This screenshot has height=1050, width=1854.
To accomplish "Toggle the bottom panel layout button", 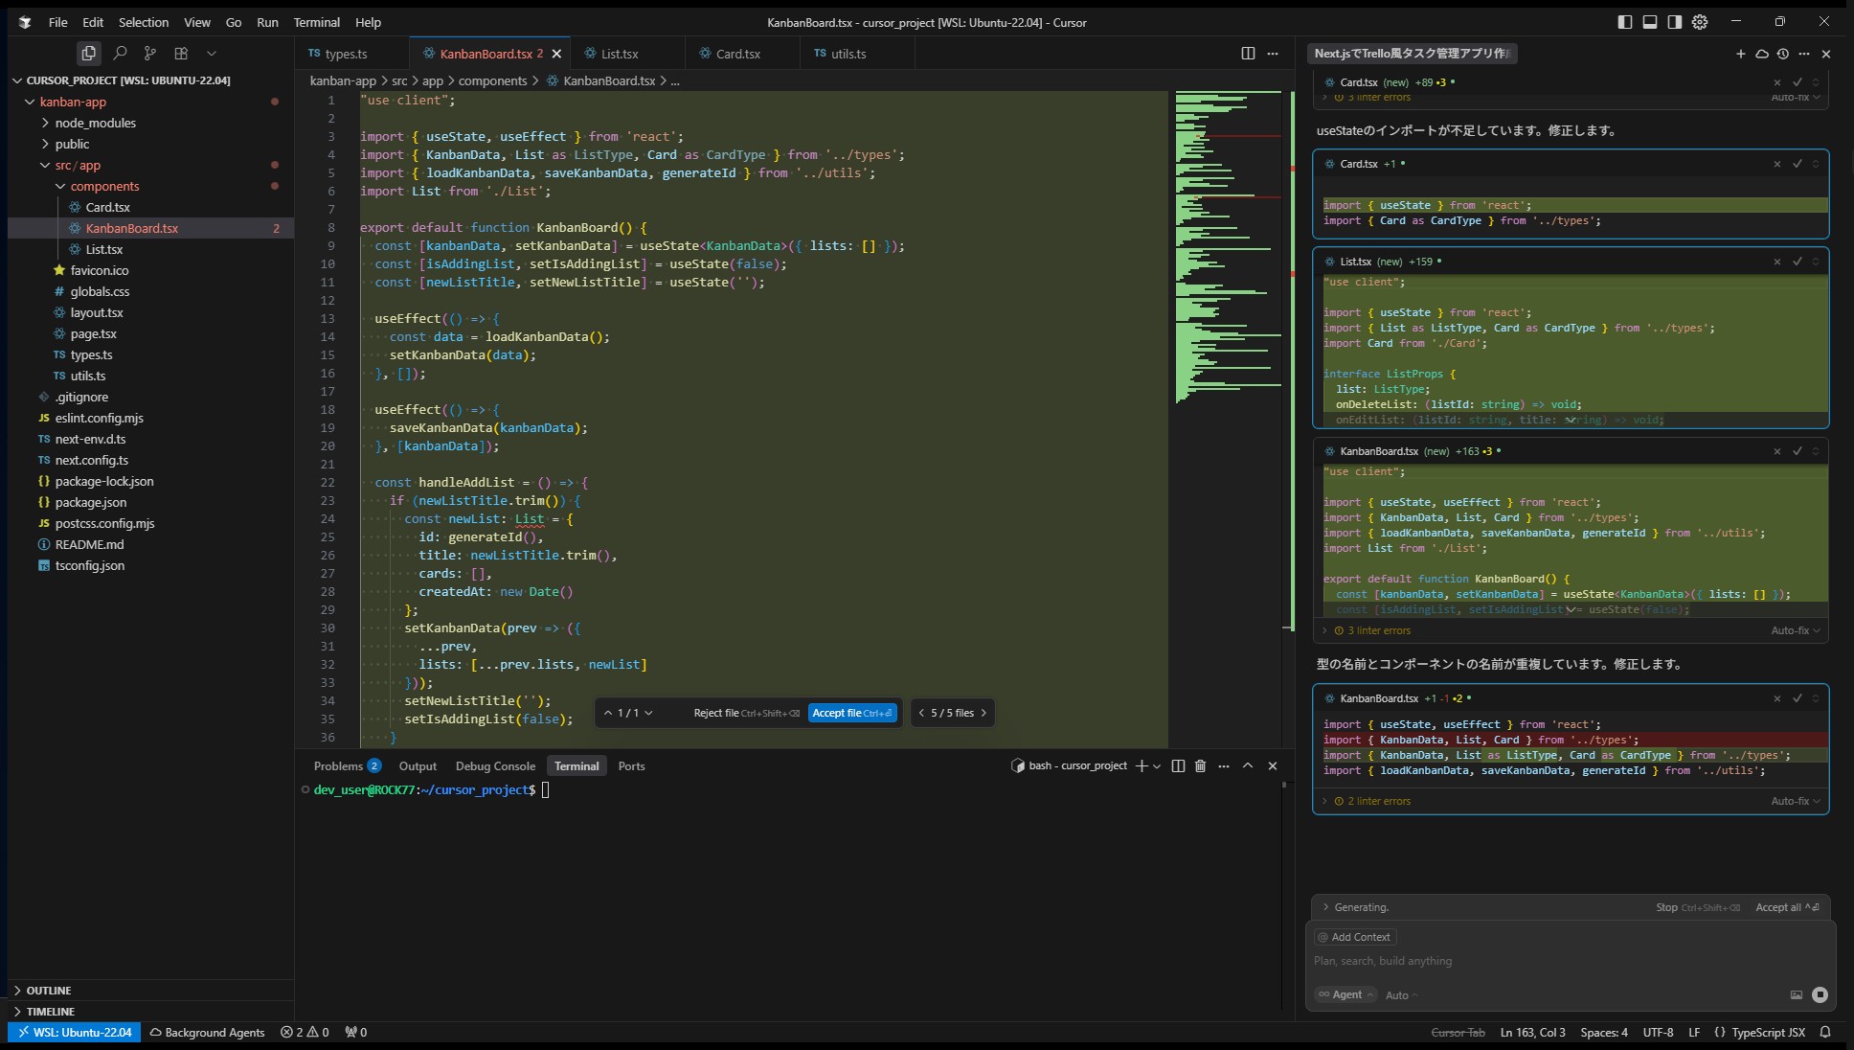I will (1649, 22).
